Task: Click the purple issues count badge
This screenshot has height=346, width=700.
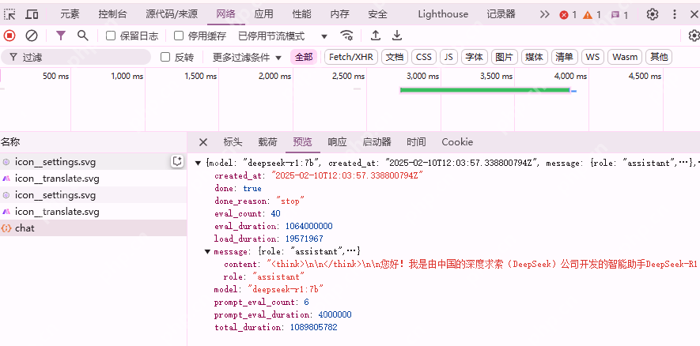Action: [x=619, y=15]
